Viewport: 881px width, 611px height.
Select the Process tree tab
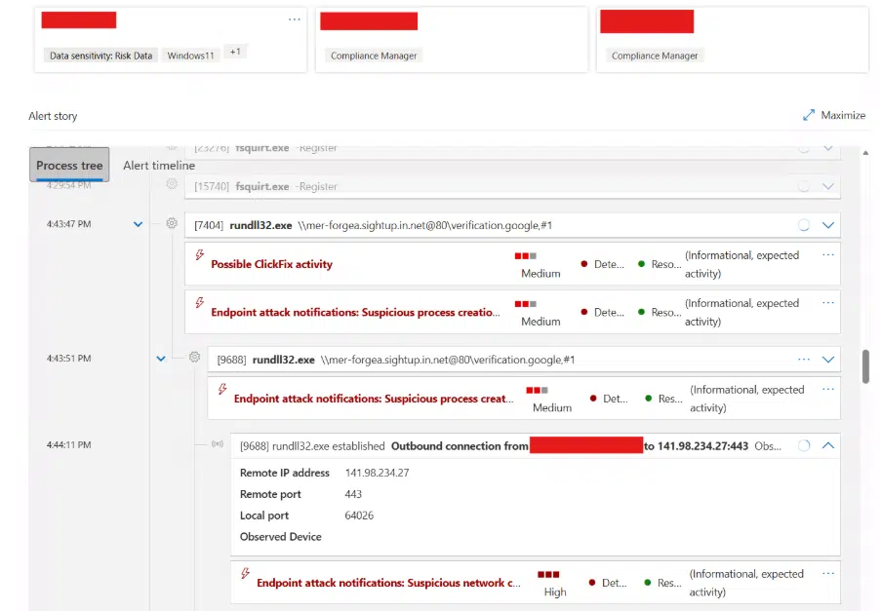(68, 166)
